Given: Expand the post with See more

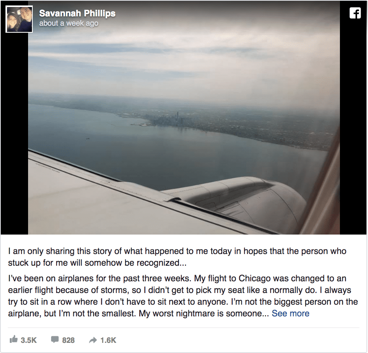Looking at the screenshot, I should click(290, 313).
